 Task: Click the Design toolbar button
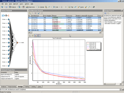(41, 7)
